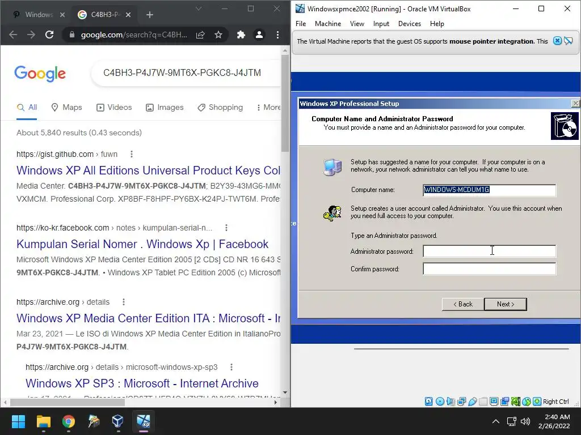Open VirtualBox File menu
This screenshot has width=581, height=435.
point(301,24)
